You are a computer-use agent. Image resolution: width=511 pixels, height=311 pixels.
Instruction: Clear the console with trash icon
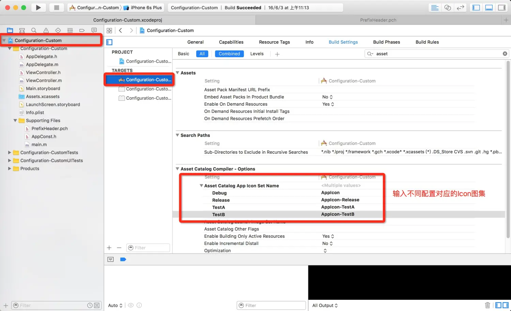pos(487,305)
